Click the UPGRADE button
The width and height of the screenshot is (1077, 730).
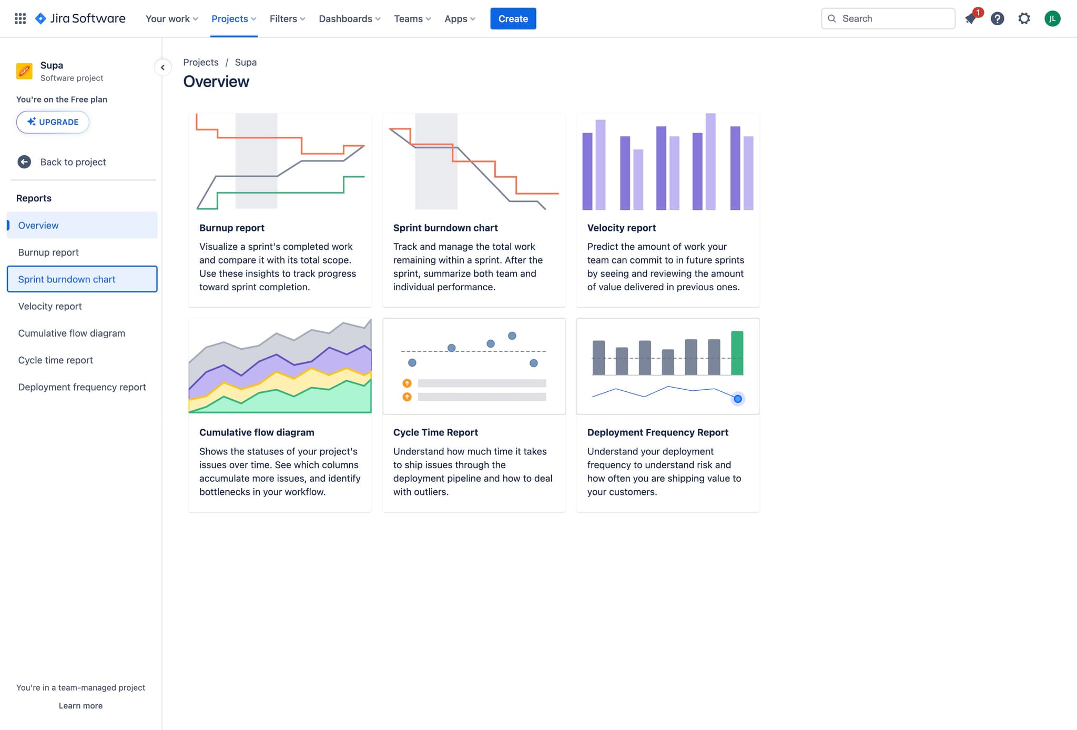[x=53, y=122]
